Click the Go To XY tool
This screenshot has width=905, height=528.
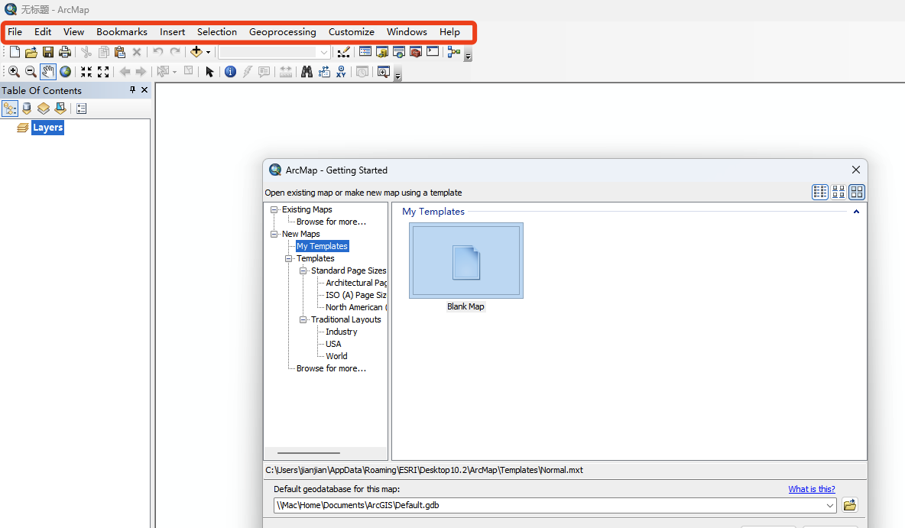click(341, 72)
